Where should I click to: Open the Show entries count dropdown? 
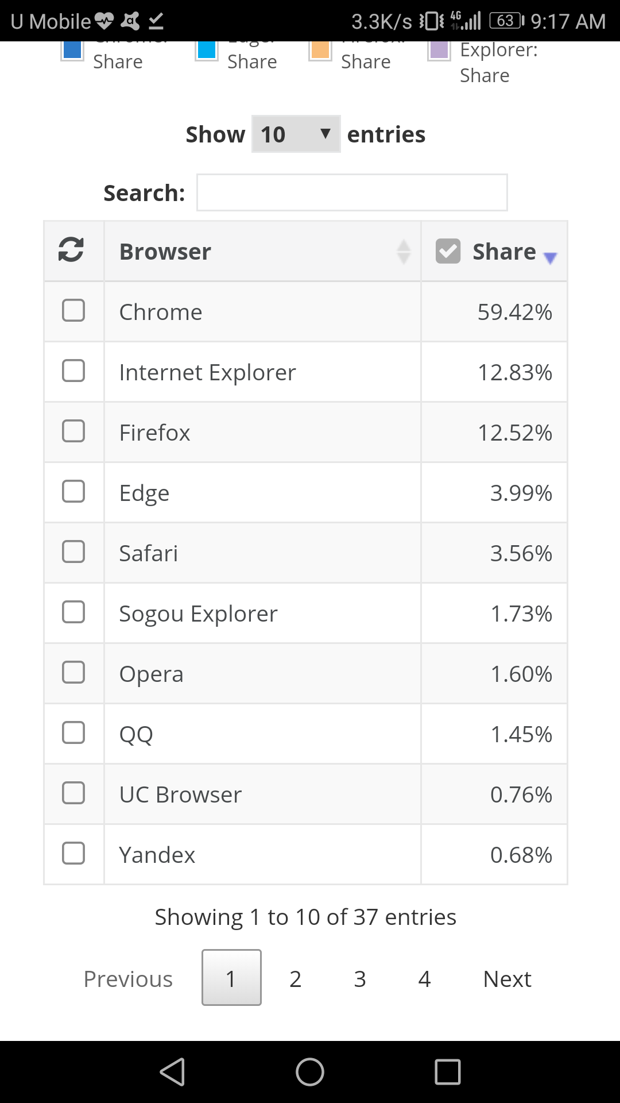(x=296, y=134)
